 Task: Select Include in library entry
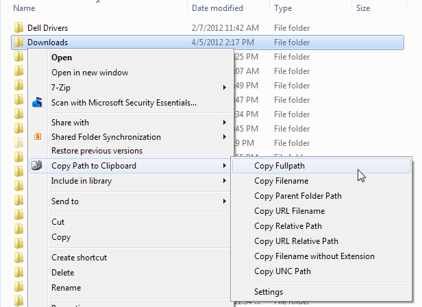pyautogui.click(x=82, y=181)
